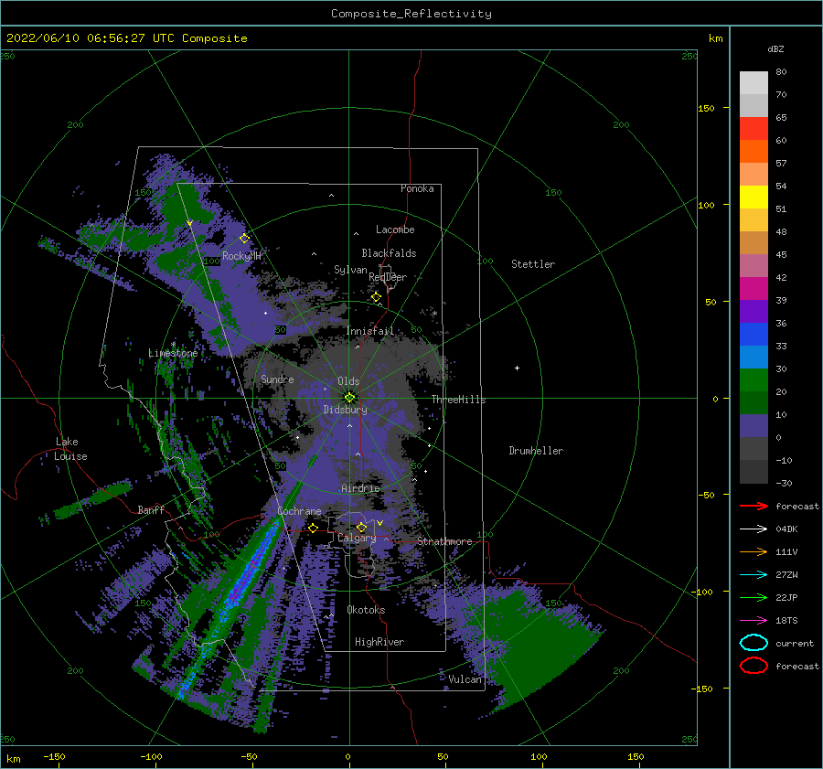Click the cyan 27ZW arrow in legend

pyautogui.click(x=754, y=574)
